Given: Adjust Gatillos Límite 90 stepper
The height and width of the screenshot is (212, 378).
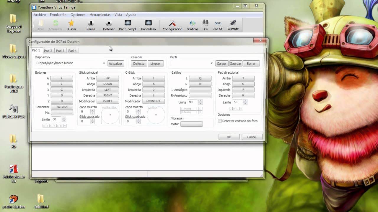Looking at the screenshot, I should 201,102.
